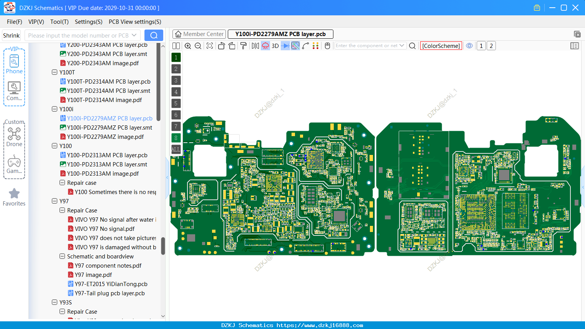Viewport: 585px width, 329px height.
Task: Click the blue model search button
Action: point(154,35)
